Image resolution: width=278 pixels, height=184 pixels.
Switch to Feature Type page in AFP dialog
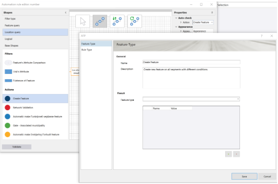pos(96,44)
